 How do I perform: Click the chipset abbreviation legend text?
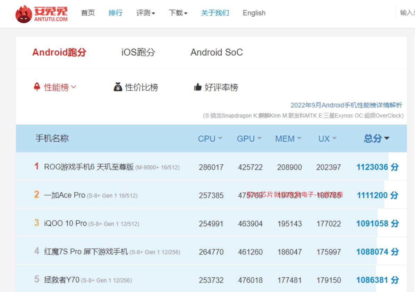tap(303, 116)
